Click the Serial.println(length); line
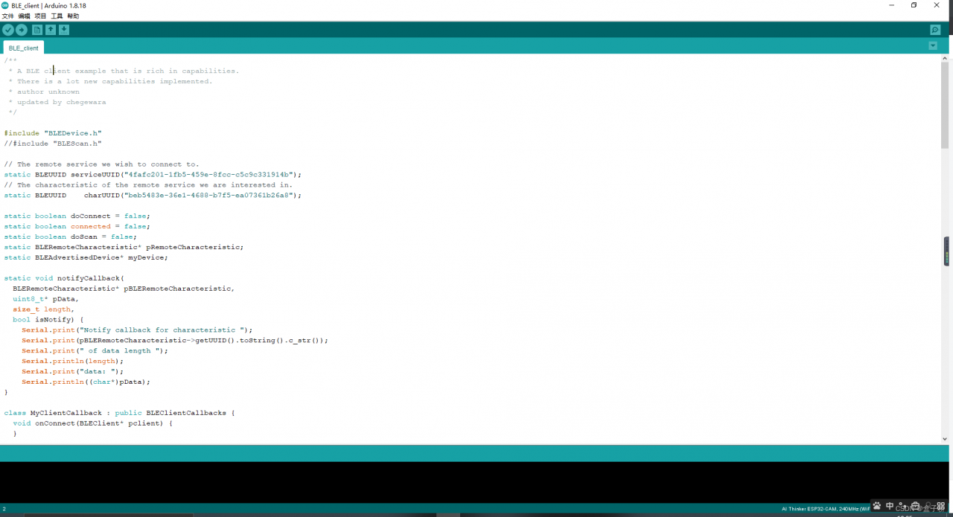 click(72, 362)
